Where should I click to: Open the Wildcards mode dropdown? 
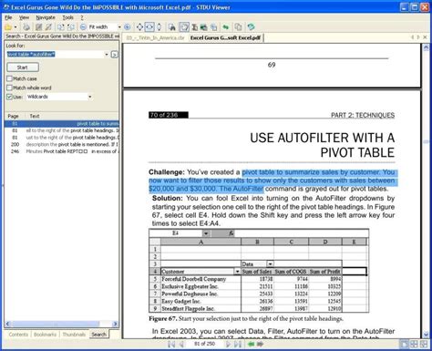click(89, 97)
